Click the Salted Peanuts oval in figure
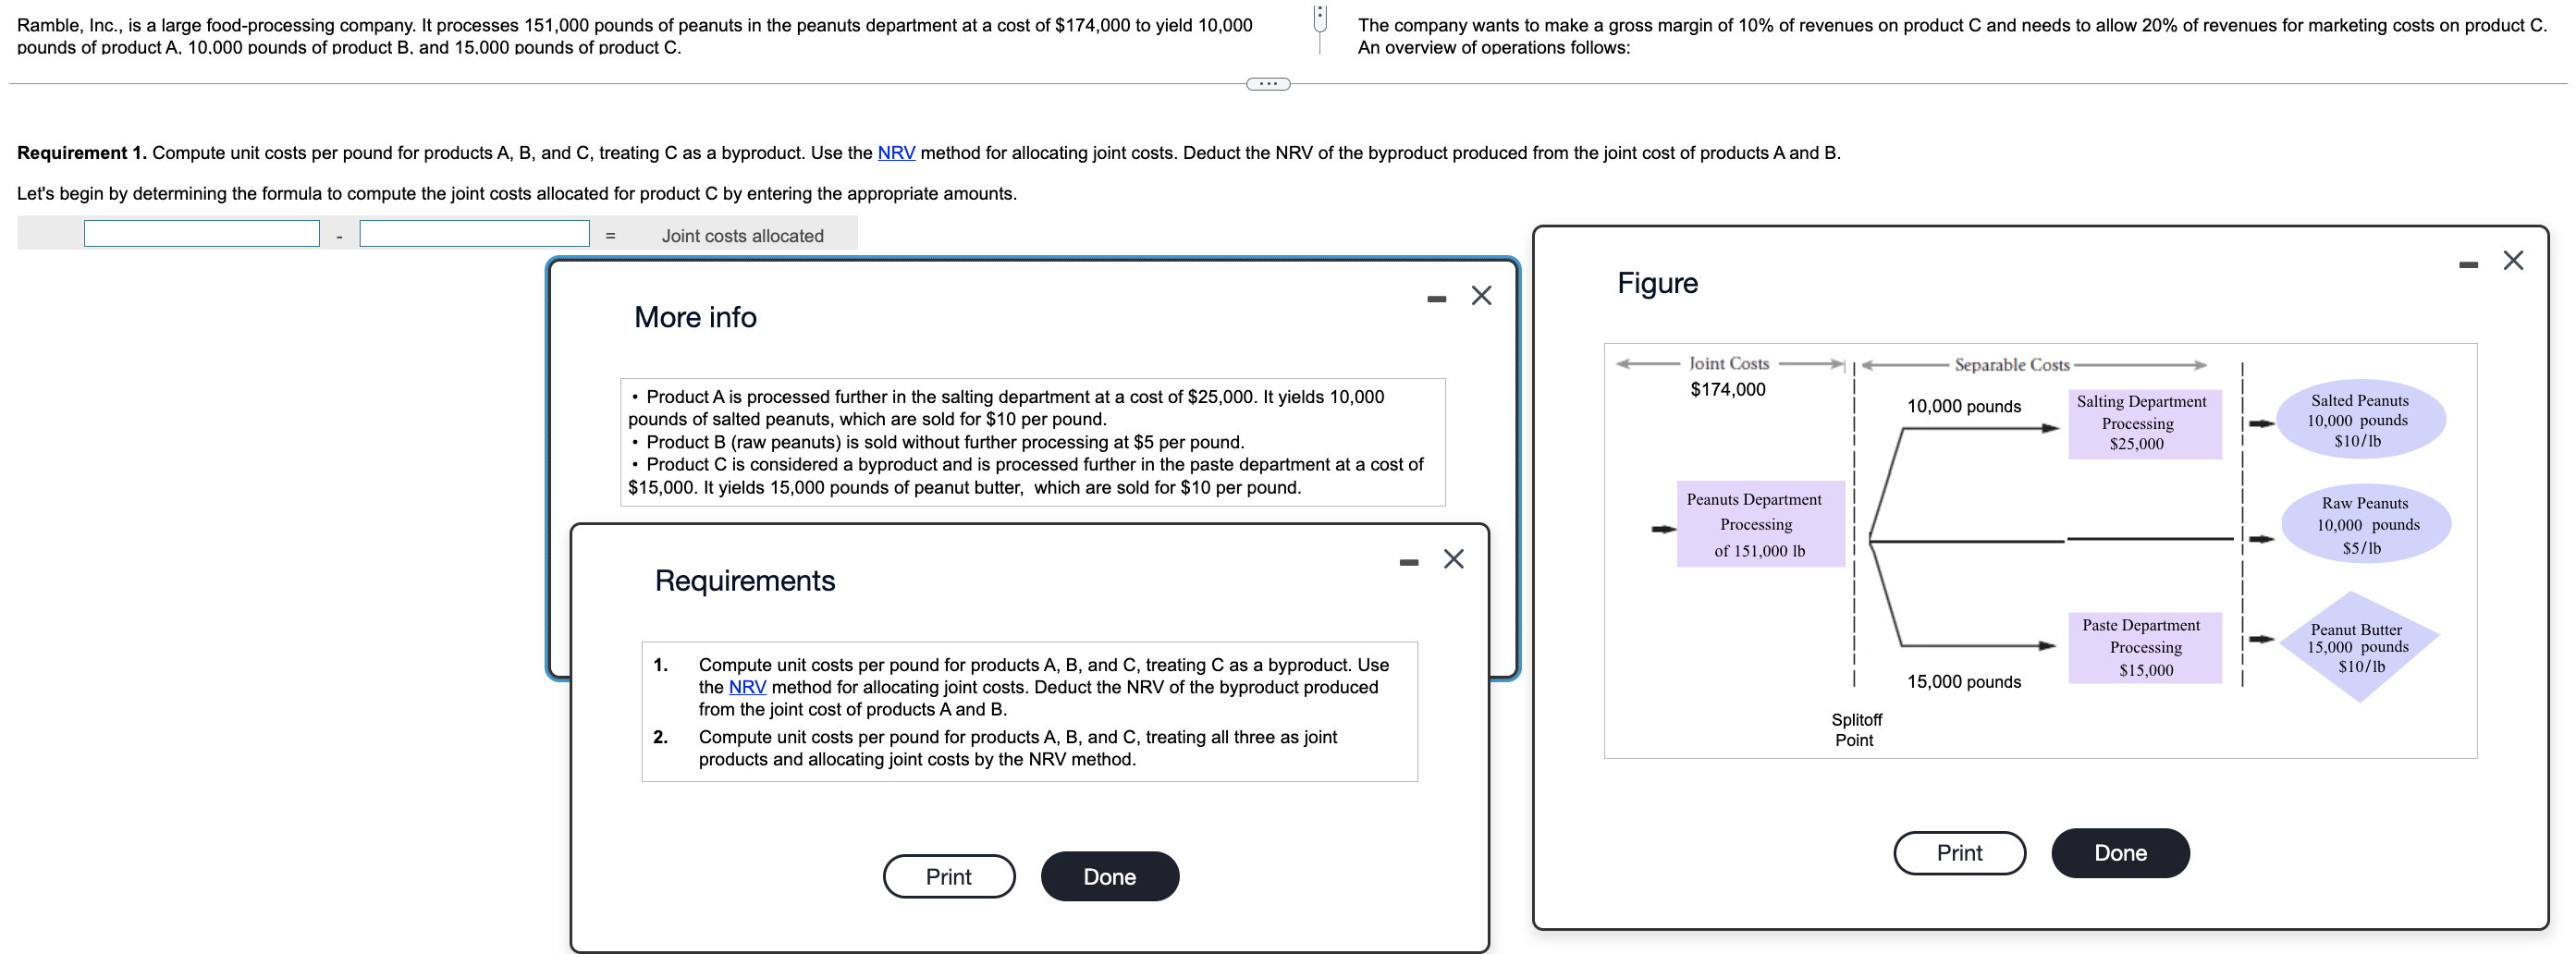This screenshot has width=2576, height=954. (x=2360, y=420)
